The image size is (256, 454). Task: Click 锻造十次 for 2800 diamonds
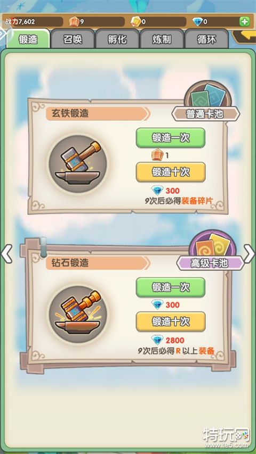point(171,321)
